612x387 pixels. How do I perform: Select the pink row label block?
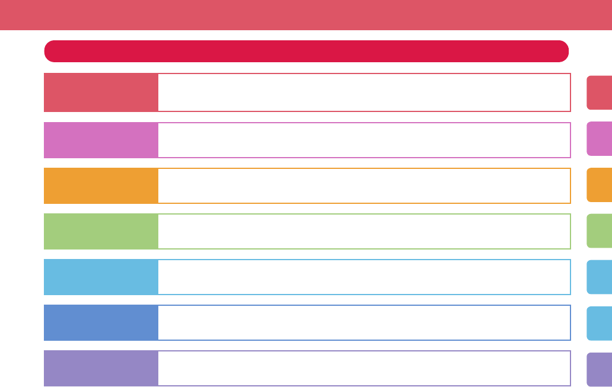[x=101, y=140]
